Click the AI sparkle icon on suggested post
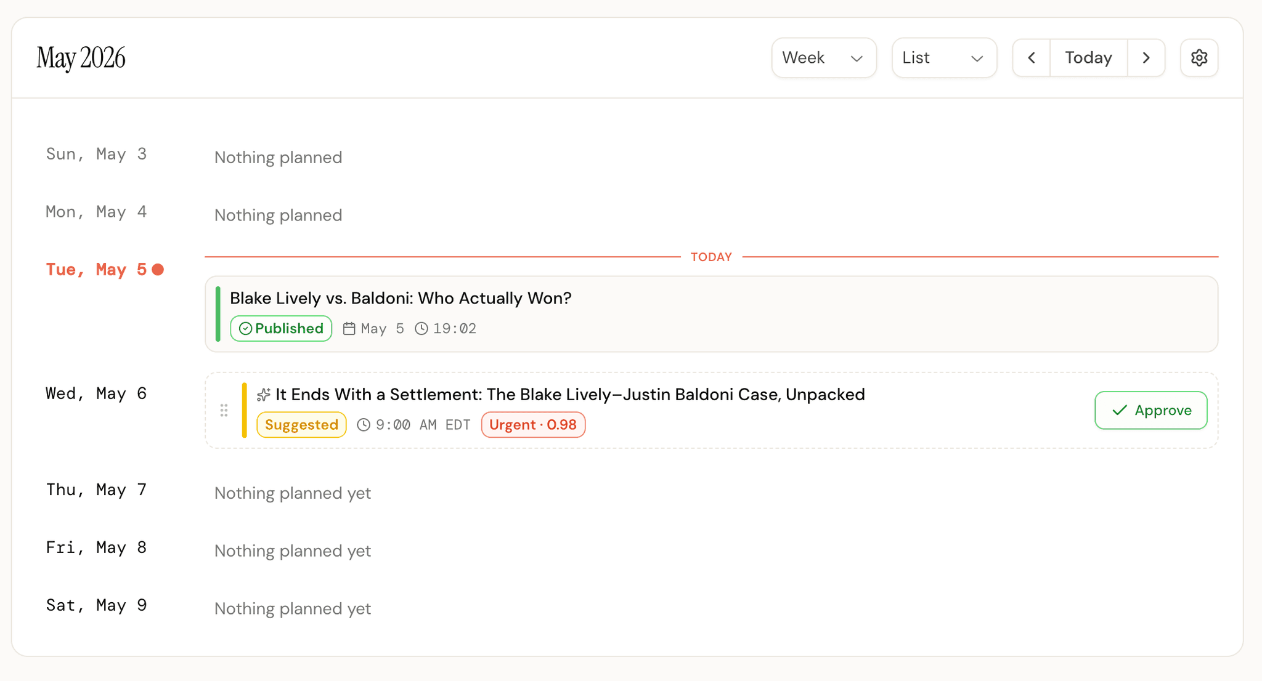The image size is (1262, 681). click(264, 395)
